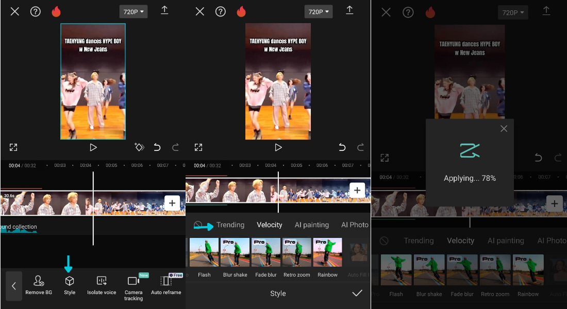Apply the Fade blur style in the middle panel
This screenshot has height=309, width=567.
point(266,257)
